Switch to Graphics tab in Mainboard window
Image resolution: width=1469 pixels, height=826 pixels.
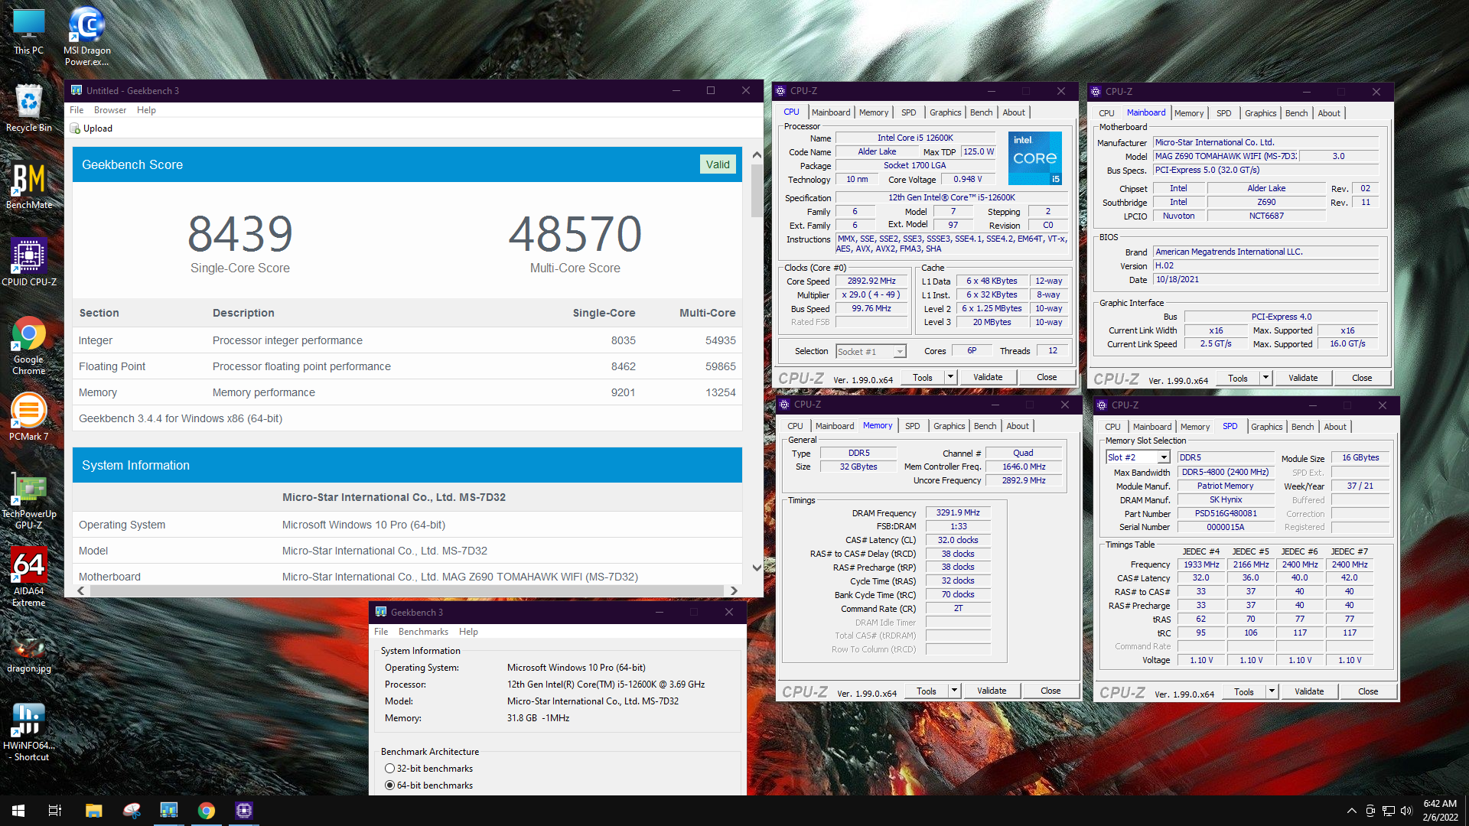pyautogui.click(x=1260, y=113)
